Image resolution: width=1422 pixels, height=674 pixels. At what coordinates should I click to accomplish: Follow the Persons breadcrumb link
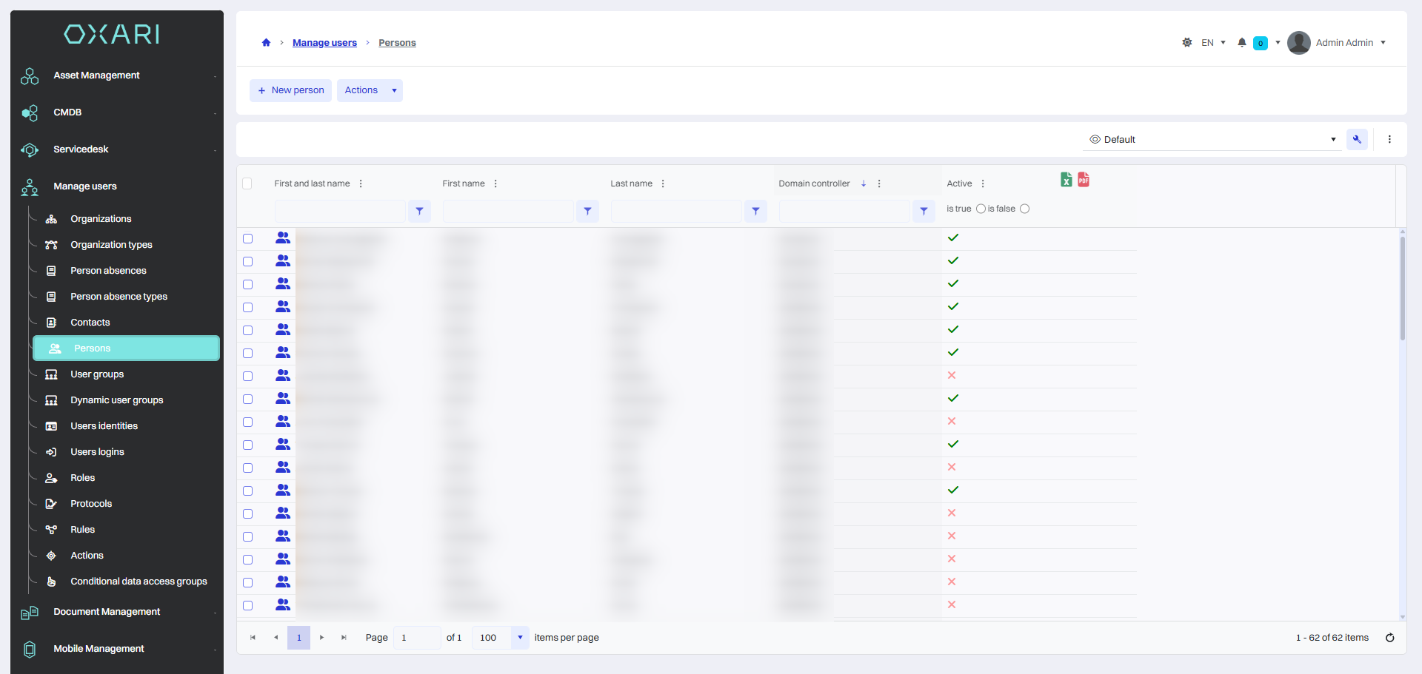[x=397, y=43]
